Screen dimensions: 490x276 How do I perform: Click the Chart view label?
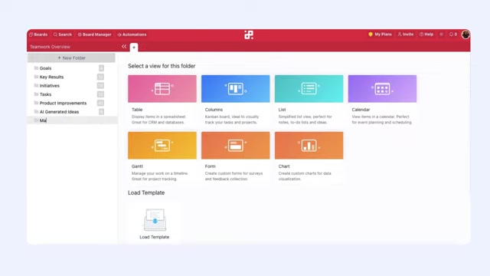[284, 166]
